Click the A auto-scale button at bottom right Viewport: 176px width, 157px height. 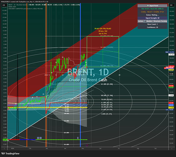click(172, 149)
